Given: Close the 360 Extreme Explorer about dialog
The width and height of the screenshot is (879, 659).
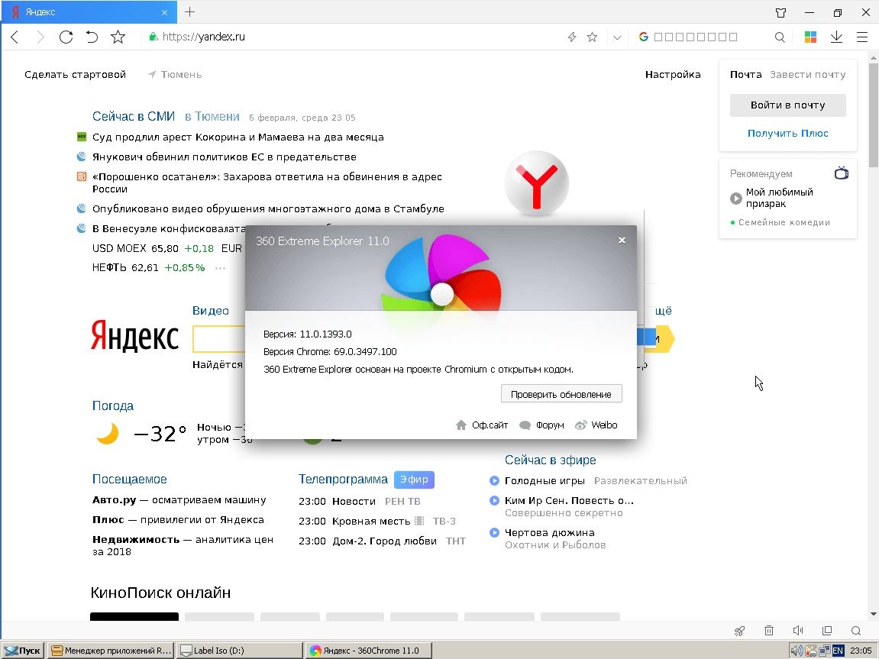Looking at the screenshot, I should (x=622, y=241).
